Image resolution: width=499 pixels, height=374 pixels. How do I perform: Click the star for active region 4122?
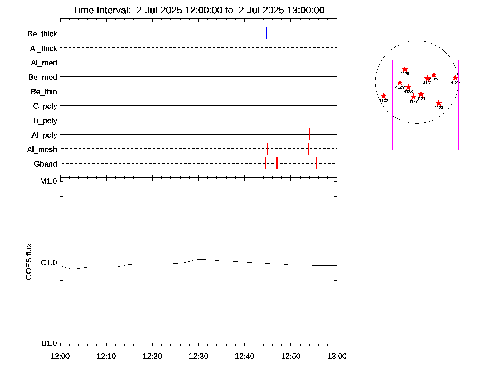(x=434, y=75)
